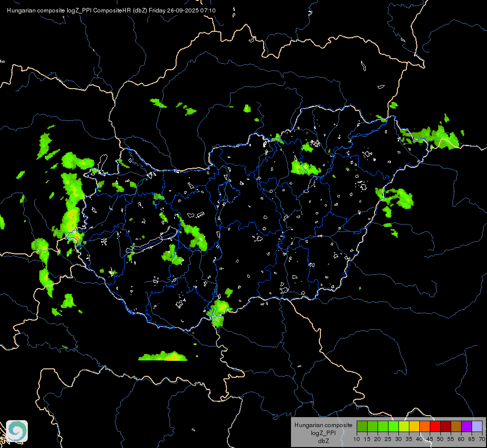Select the 10–15 dBZ dark green swatch
The height and width of the screenshot is (448, 487).
click(x=362, y=426)
